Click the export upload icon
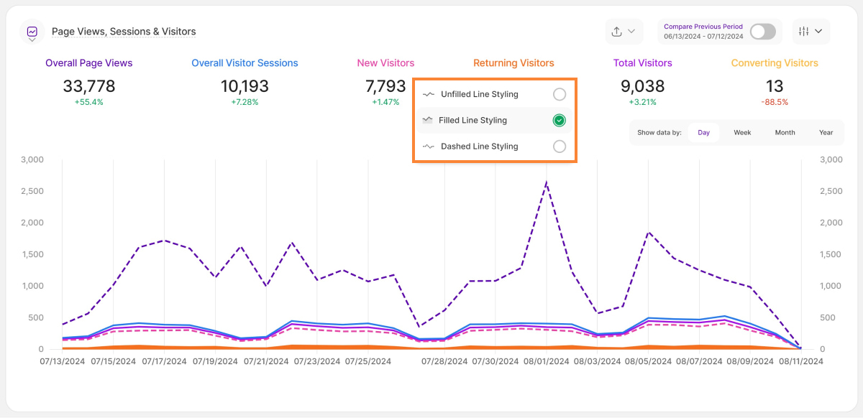This screenshot has height=418, width=863. [x=616, y=32]
